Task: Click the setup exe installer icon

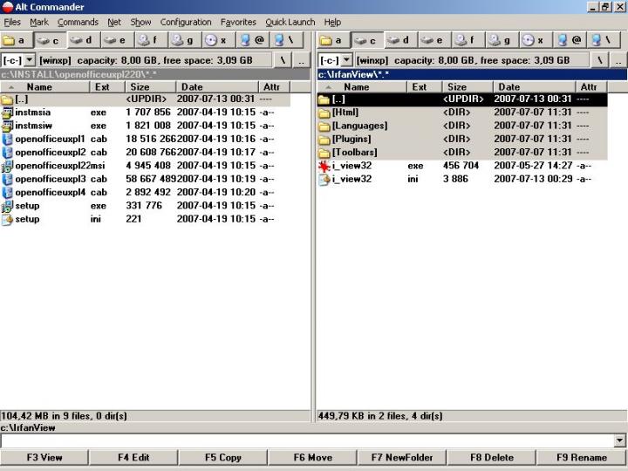Action: click(7, 206)
